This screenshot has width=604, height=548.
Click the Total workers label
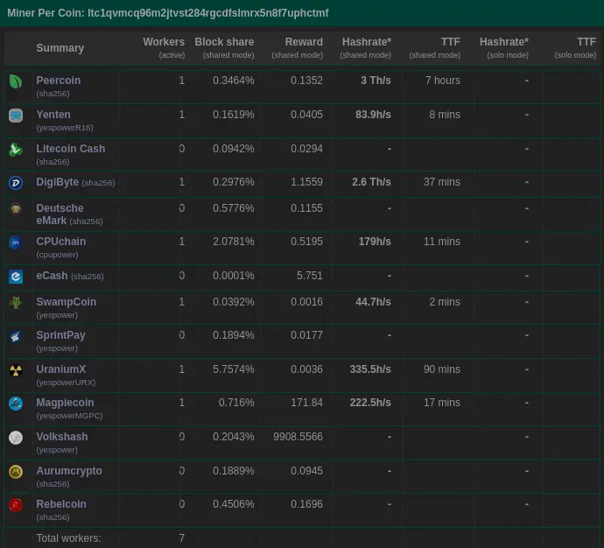[68, 538]
